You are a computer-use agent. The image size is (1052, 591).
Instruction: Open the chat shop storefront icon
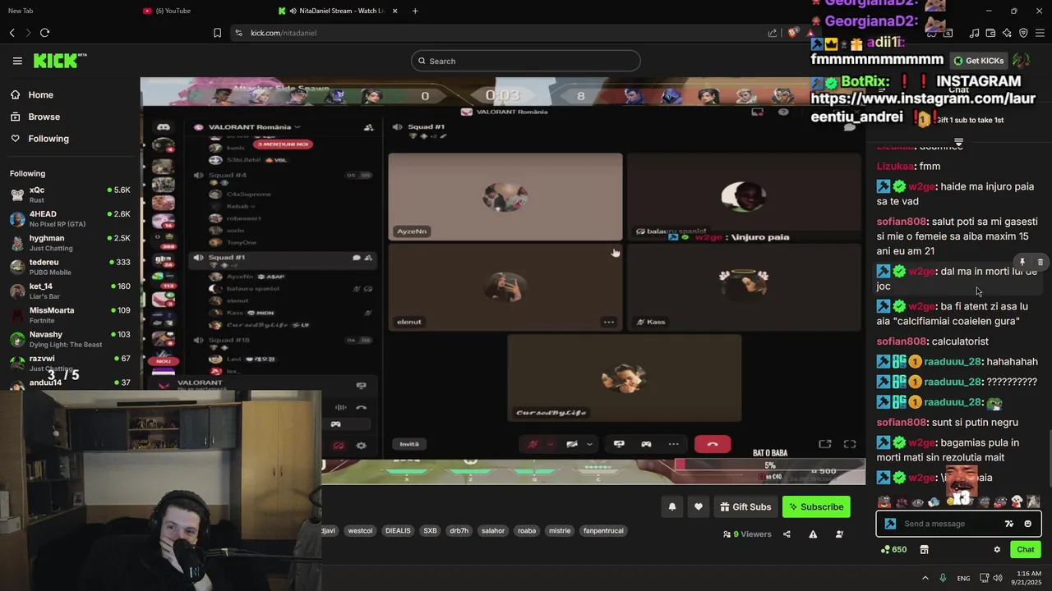tap(924, 550)
